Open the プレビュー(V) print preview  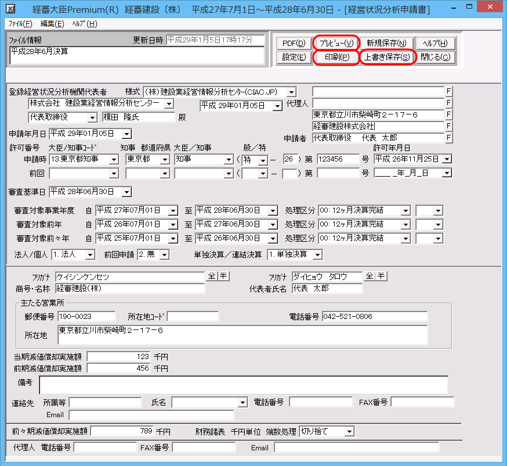(x=336, y=43)
